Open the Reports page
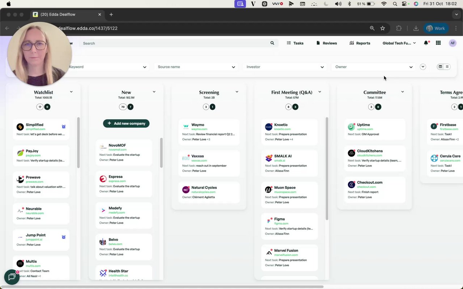The image size is (463, 289). pyautogui.click(x=360, y=43)
